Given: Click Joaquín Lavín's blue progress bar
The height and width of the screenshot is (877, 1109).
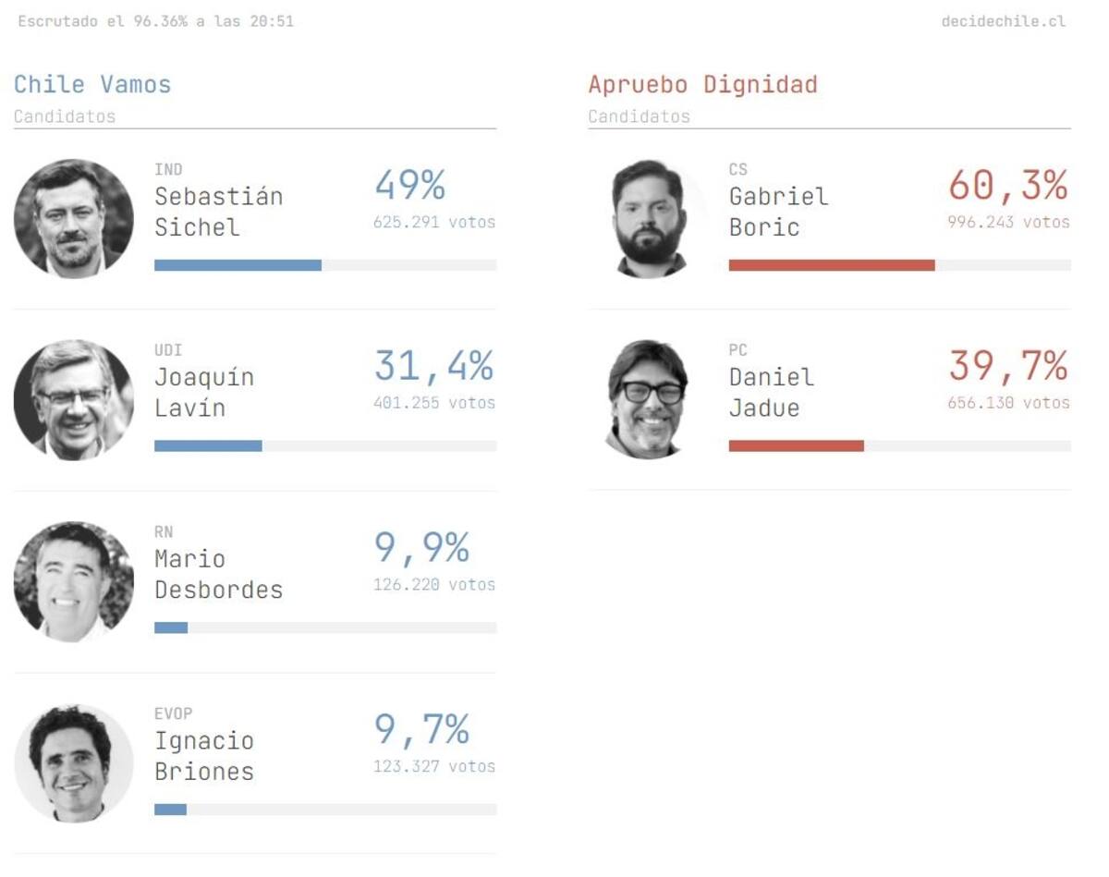Looking at the screenshot, I should pyautogui.click(x=208, y=446).
